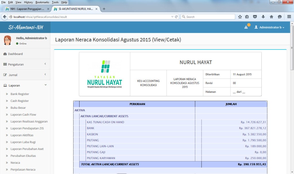This screenshot has width=294, height=174.
Task: Click the Yayasan Nurul Hayat logo image
Action: point(105,74)
